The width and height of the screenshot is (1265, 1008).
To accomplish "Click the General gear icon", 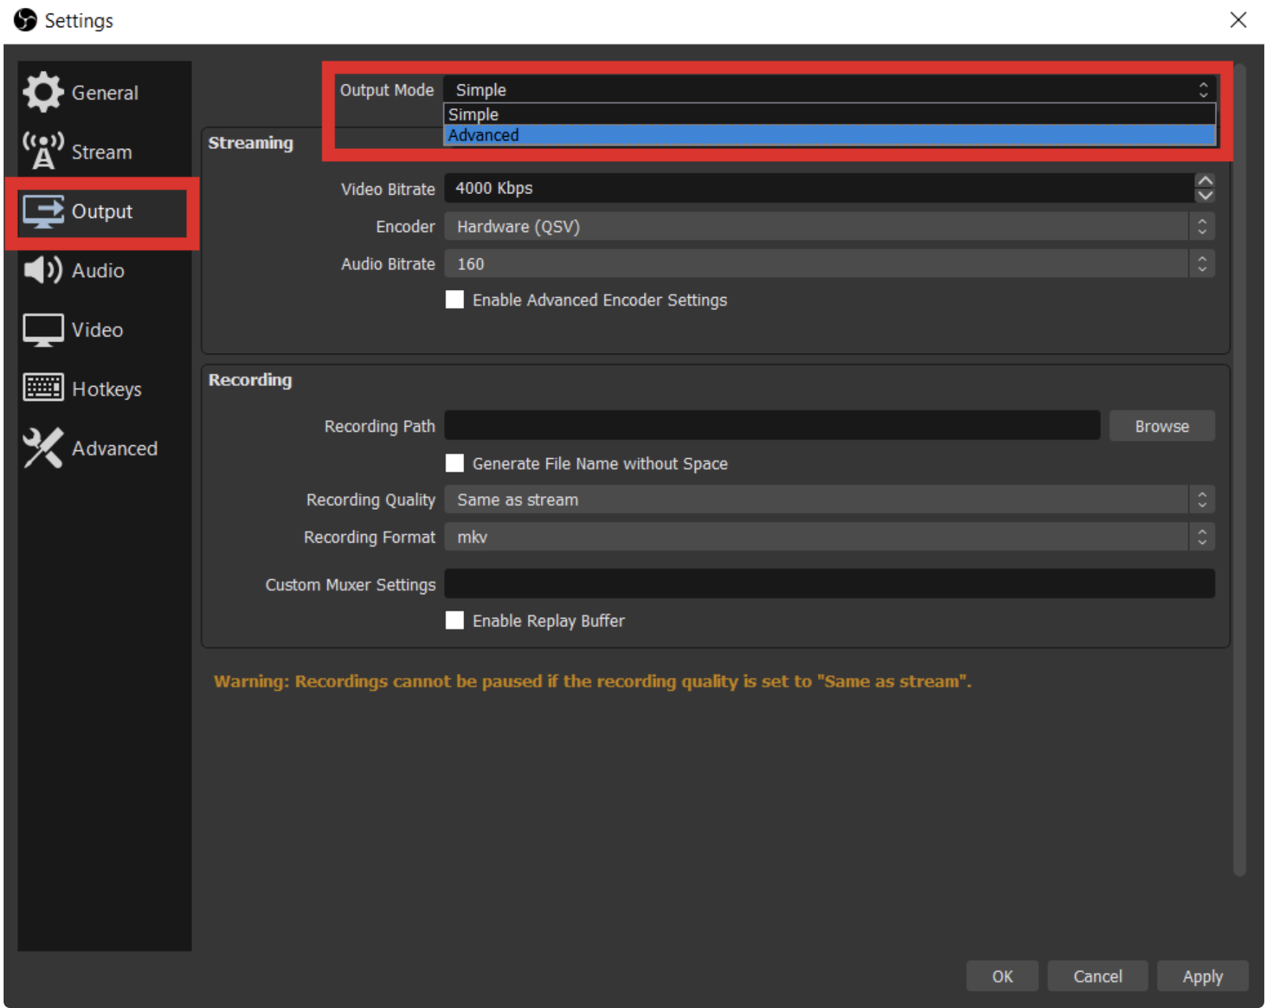I will pyautogui.click(x=43, y=92).
